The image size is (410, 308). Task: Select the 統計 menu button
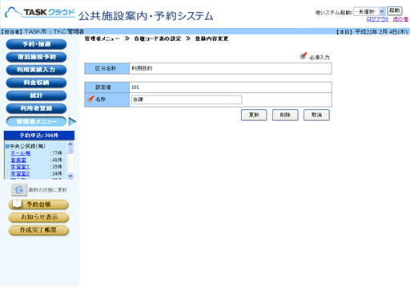tap(36, 95)
